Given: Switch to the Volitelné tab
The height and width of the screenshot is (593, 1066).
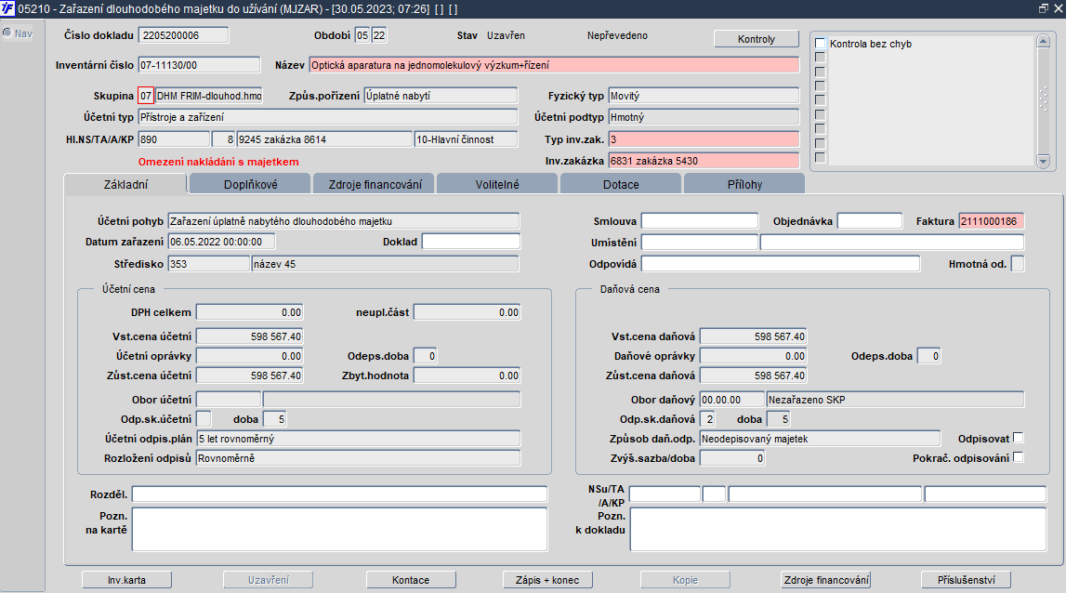Looking at the screenshot, I should (x=497, y=184).
